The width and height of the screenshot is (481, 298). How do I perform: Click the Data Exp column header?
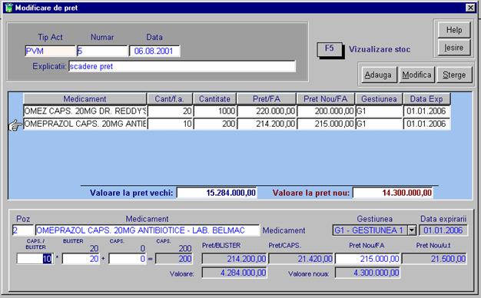pos(426,99)
